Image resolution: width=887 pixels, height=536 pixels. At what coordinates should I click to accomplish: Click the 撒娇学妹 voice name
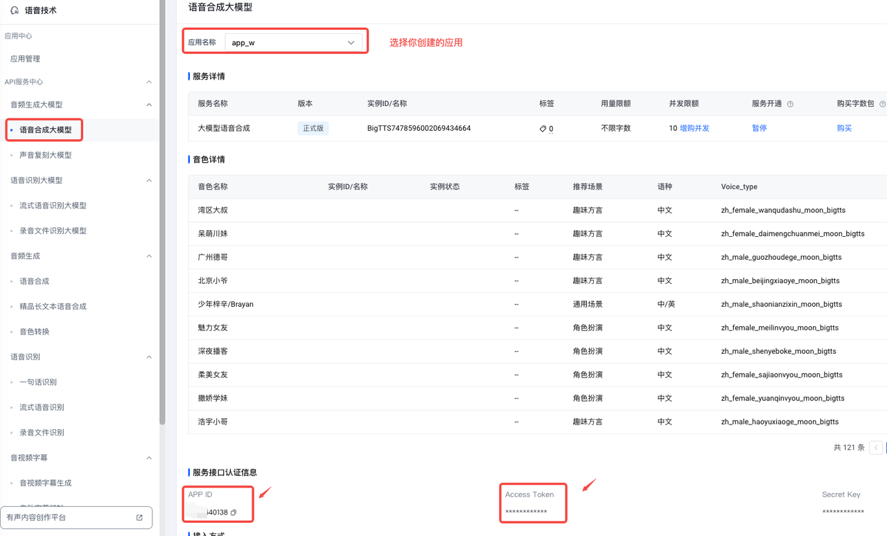[x=213, y=398]
